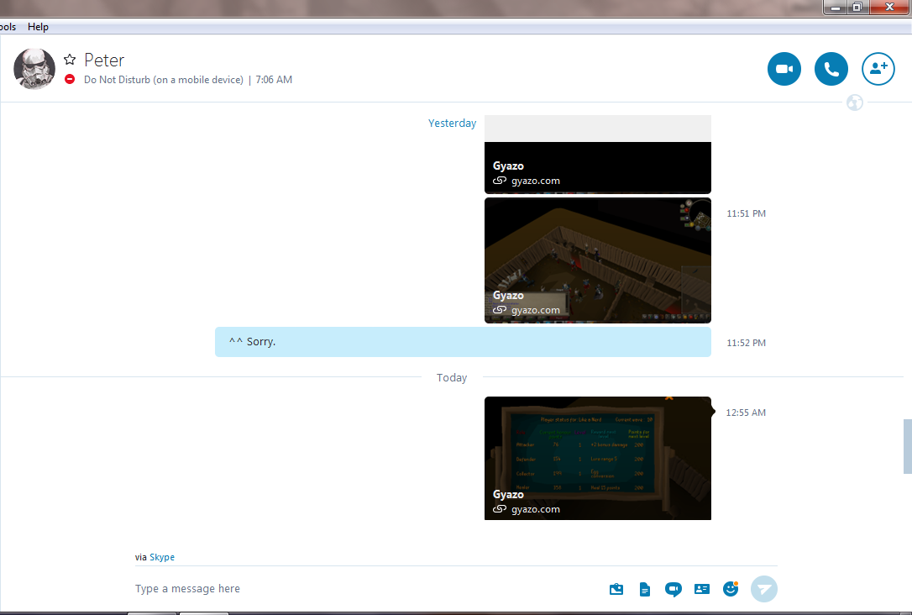
Task: Select the '^^ Sorry.' message bubble
Action: click(x=463, y=342)
